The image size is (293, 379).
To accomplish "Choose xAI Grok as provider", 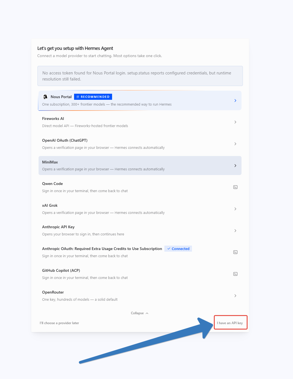I will coord(140,209).
